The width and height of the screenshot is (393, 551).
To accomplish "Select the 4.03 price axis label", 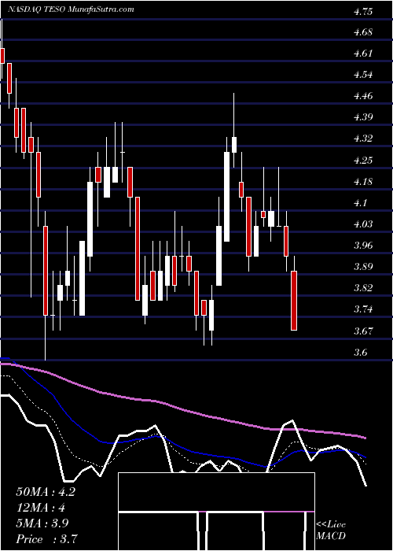I will click(x=363, y=224).
